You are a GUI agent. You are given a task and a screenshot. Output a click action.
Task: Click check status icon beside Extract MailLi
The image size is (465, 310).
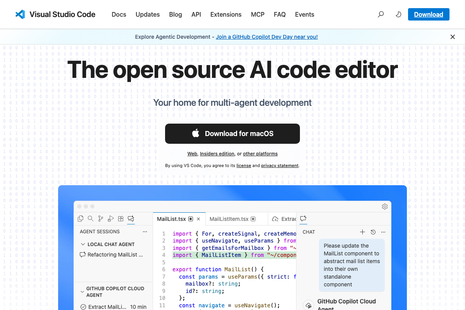coord(83,307)
